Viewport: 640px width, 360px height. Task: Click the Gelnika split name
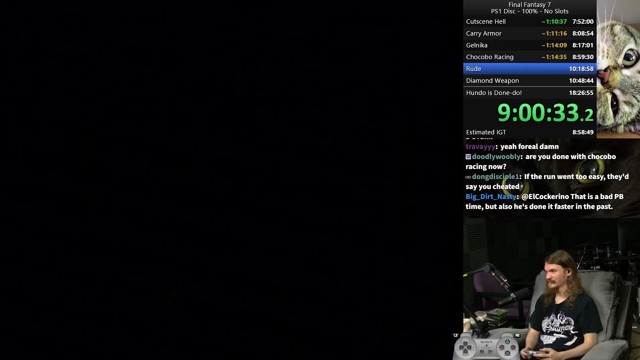pyautogui.click(x=476, y=45)
